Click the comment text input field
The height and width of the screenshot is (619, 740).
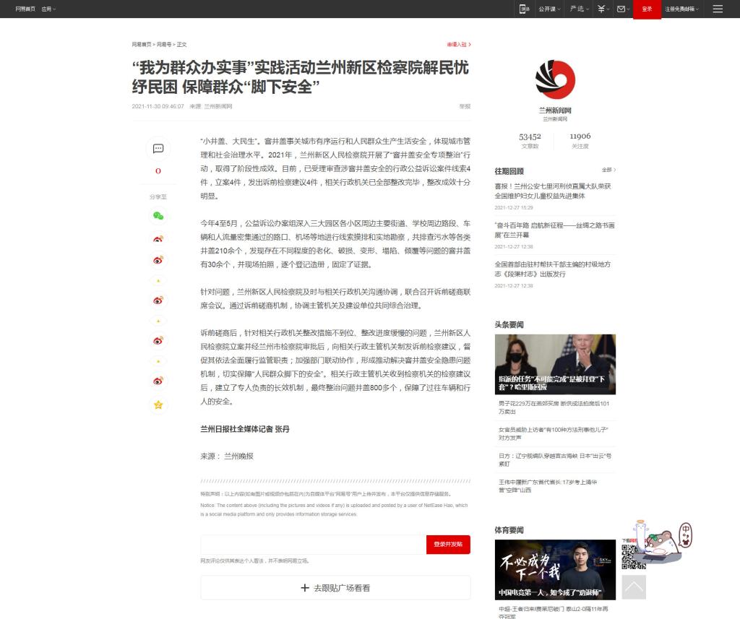(313, 545)
